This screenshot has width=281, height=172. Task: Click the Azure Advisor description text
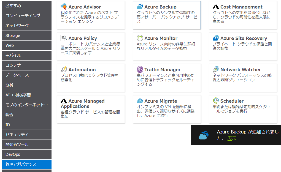point(90,17)
